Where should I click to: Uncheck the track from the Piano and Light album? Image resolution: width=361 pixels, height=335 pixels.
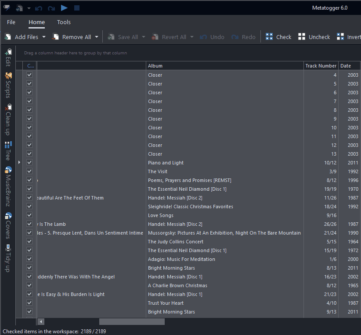click(29, 162)
